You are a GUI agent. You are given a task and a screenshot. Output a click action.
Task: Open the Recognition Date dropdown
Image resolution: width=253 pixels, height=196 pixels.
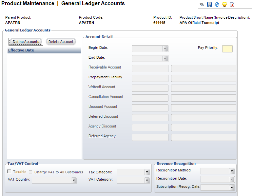pos(232,179)
